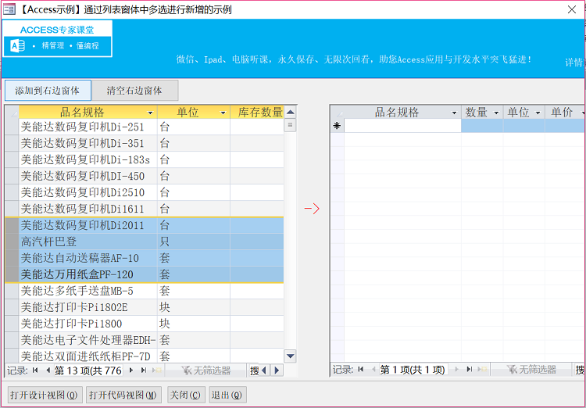Select row 美能达自动送稿器AF-10
The width and height of the screenshot is (586, 408).
145,258
